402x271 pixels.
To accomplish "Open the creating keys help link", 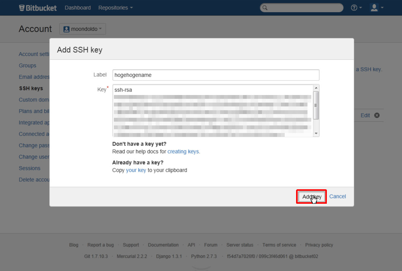I will [x=183, y=151].
